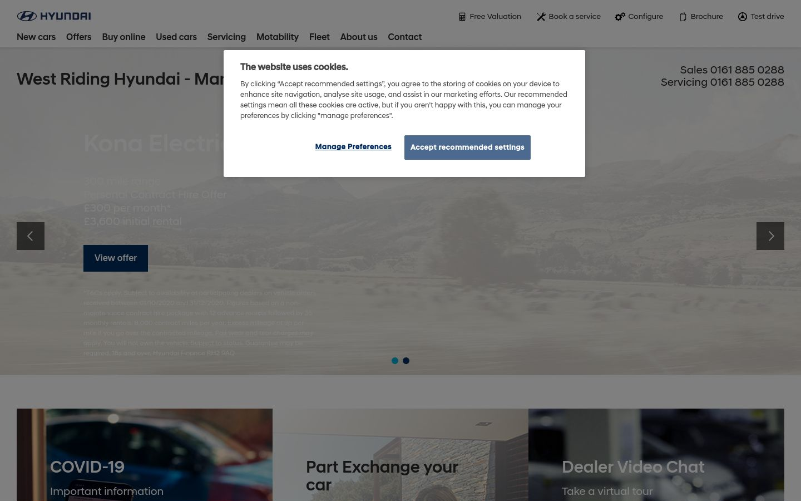Click Manage Preferences link
Image resolution: width=801 pixels, height=501 pixels.
[x=353, y=147]
